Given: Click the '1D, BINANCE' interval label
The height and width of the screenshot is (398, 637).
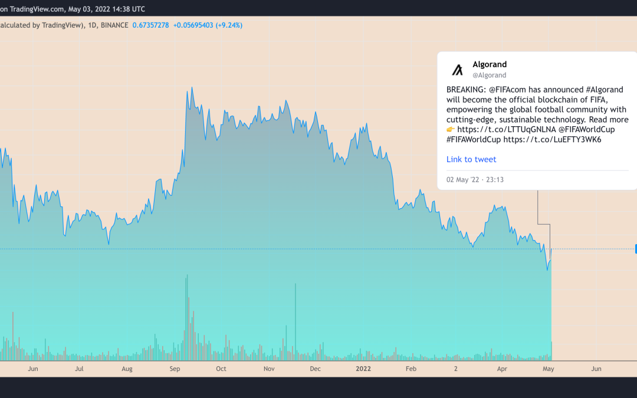Looking at the screenshot, I should [108, 25].
